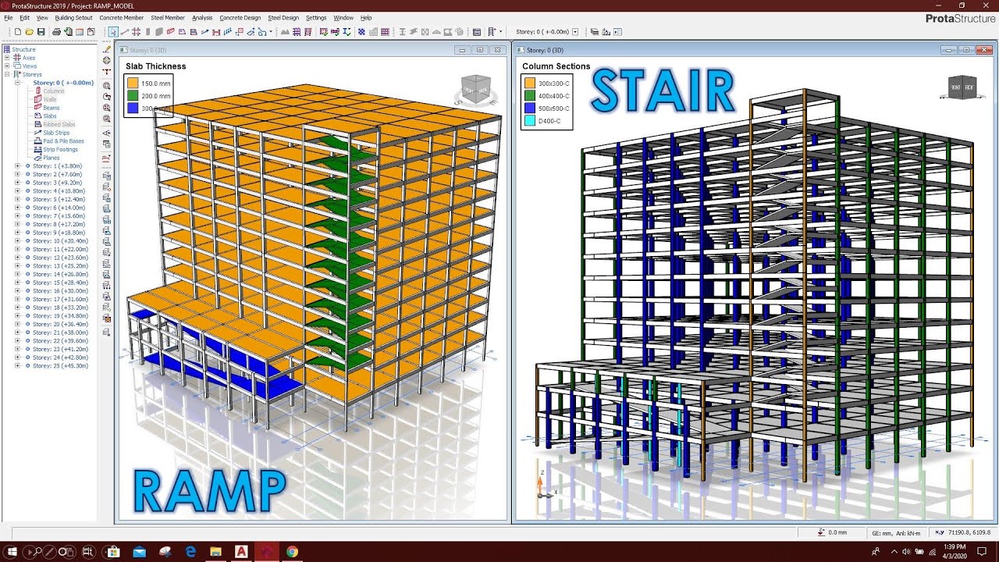Image resolution: width=999 pixels, height=562 pixels.
Task: Click the ProtaStructure logo at top right
Action: pyautogui.click(x=958, y=19)
